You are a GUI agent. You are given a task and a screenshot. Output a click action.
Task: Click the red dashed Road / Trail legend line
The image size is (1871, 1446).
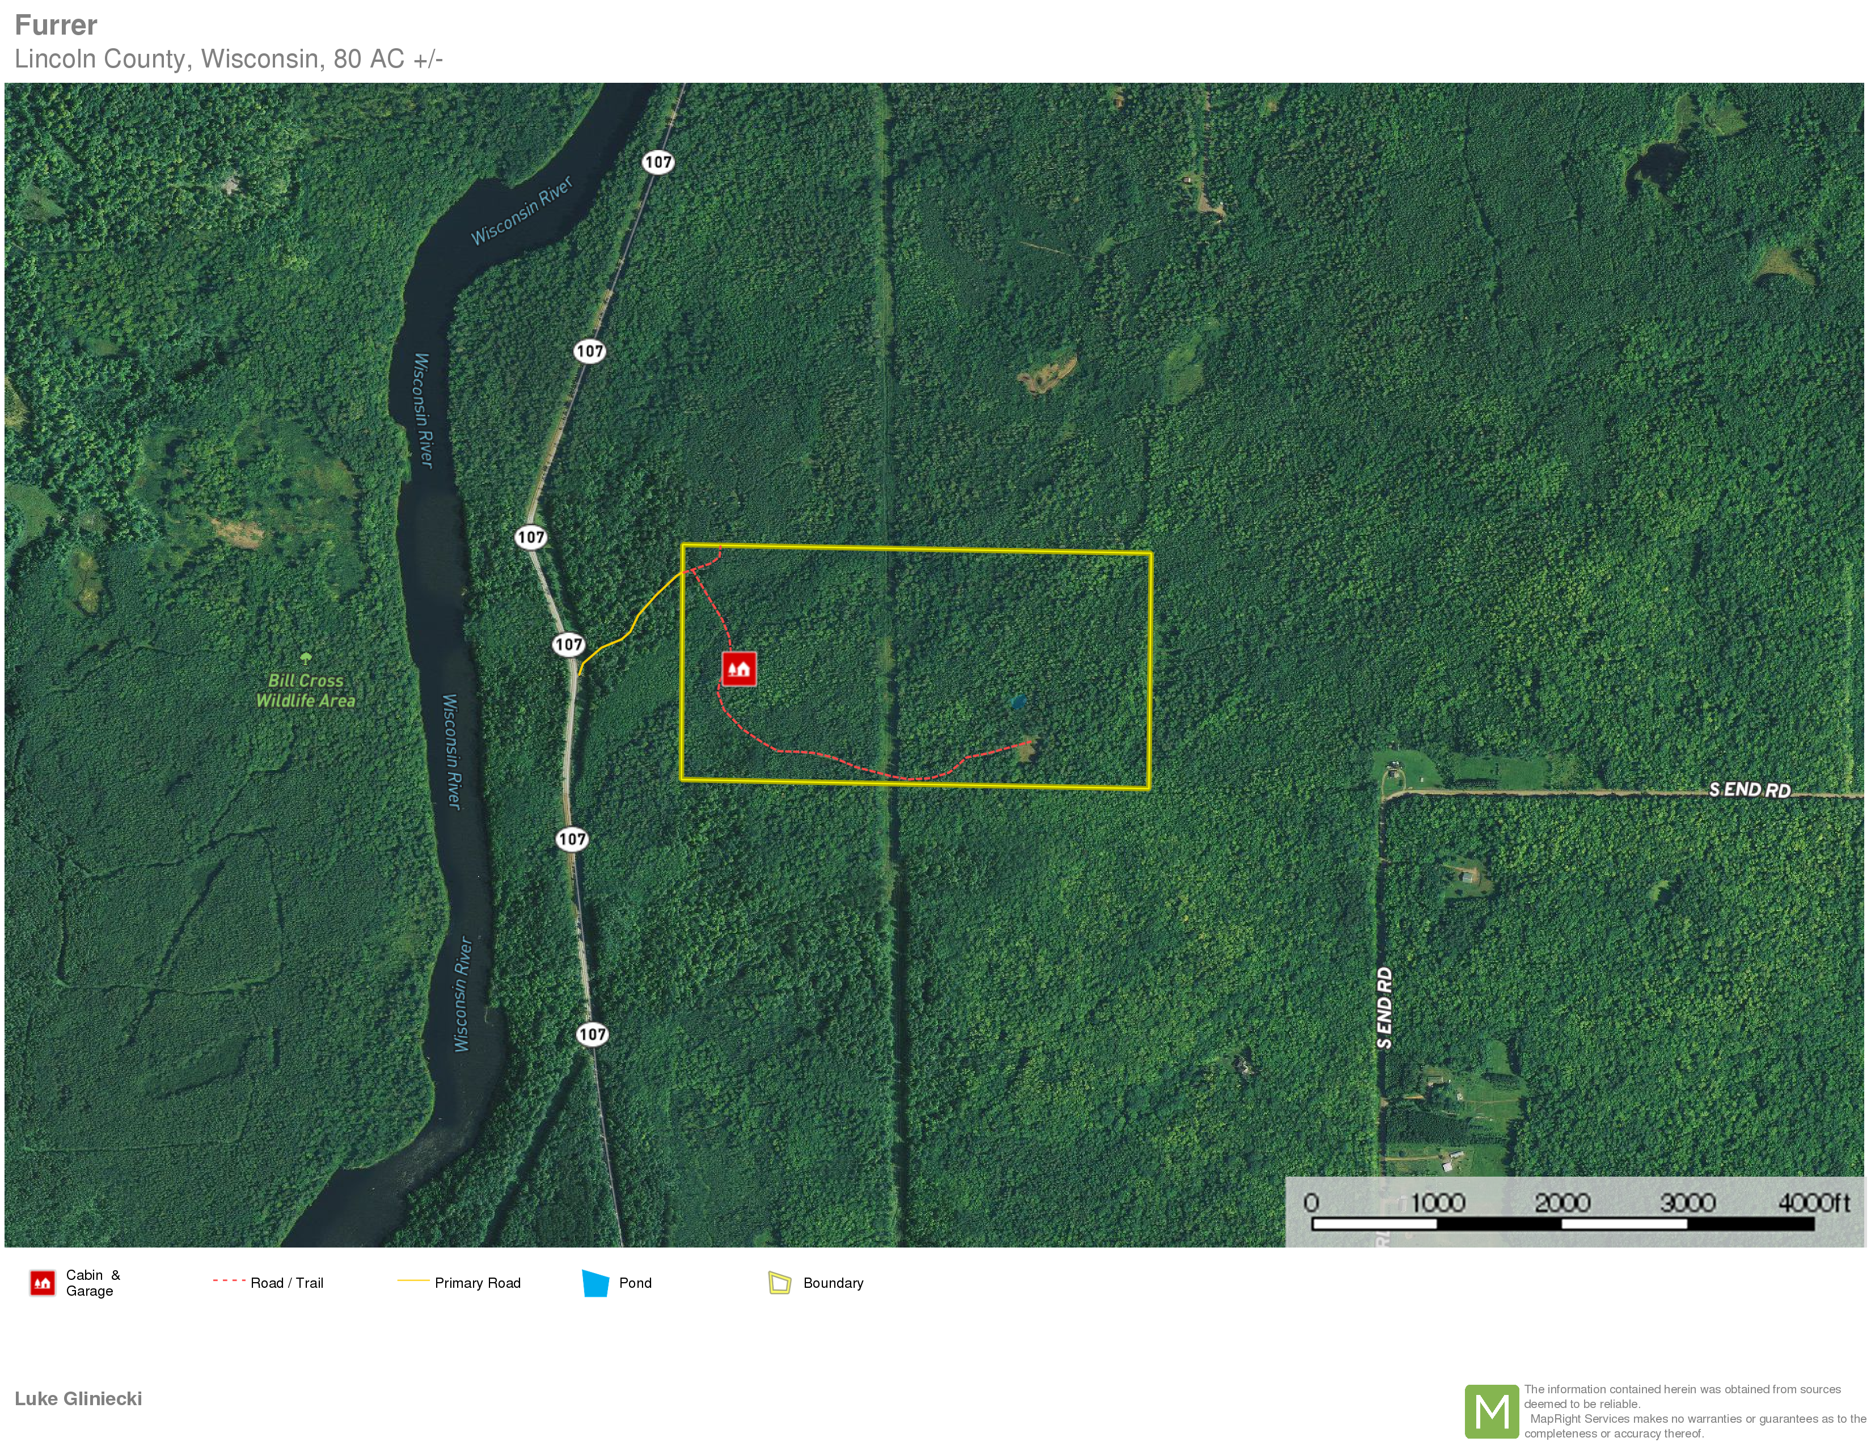pyautogui.click(x=229, y=1280)
